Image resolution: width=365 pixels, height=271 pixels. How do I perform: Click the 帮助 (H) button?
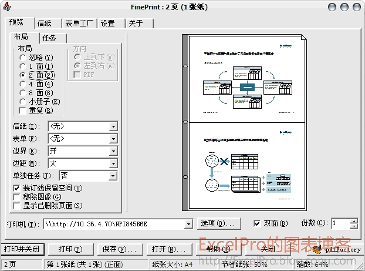click(x=219, y=249)
